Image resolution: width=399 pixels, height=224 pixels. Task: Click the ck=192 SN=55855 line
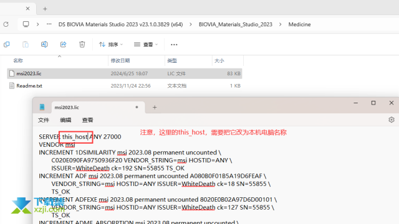point(118,169)
